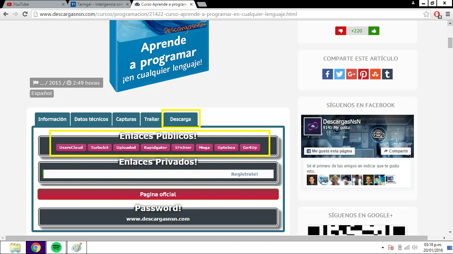Open the taskbar clock showing 03:18 p.m.
The width and height of the screenshot is (453, 254).
click(x=433, y=247)
